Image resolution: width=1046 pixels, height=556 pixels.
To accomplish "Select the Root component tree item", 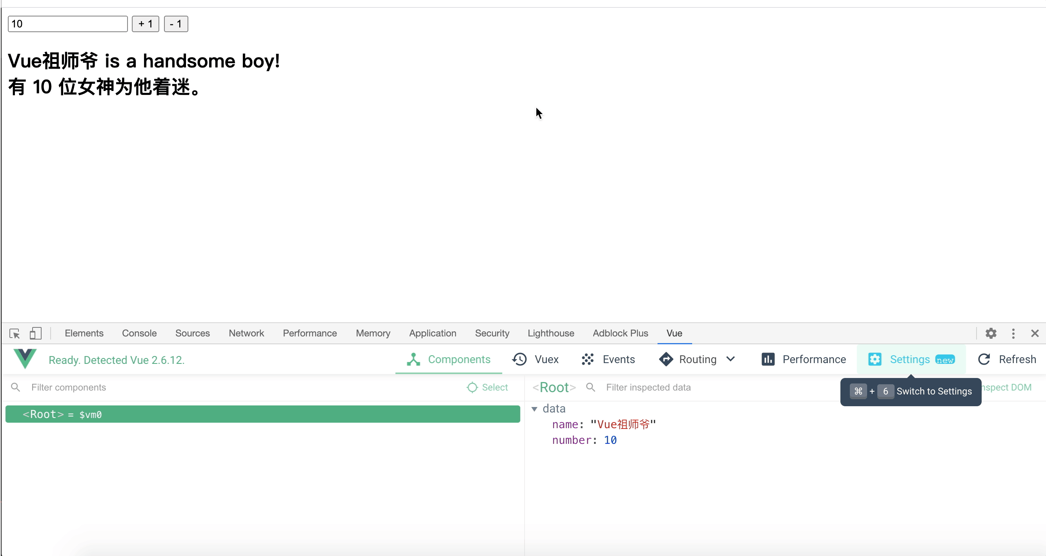I will pyautogui.click(x=262, y=414).
